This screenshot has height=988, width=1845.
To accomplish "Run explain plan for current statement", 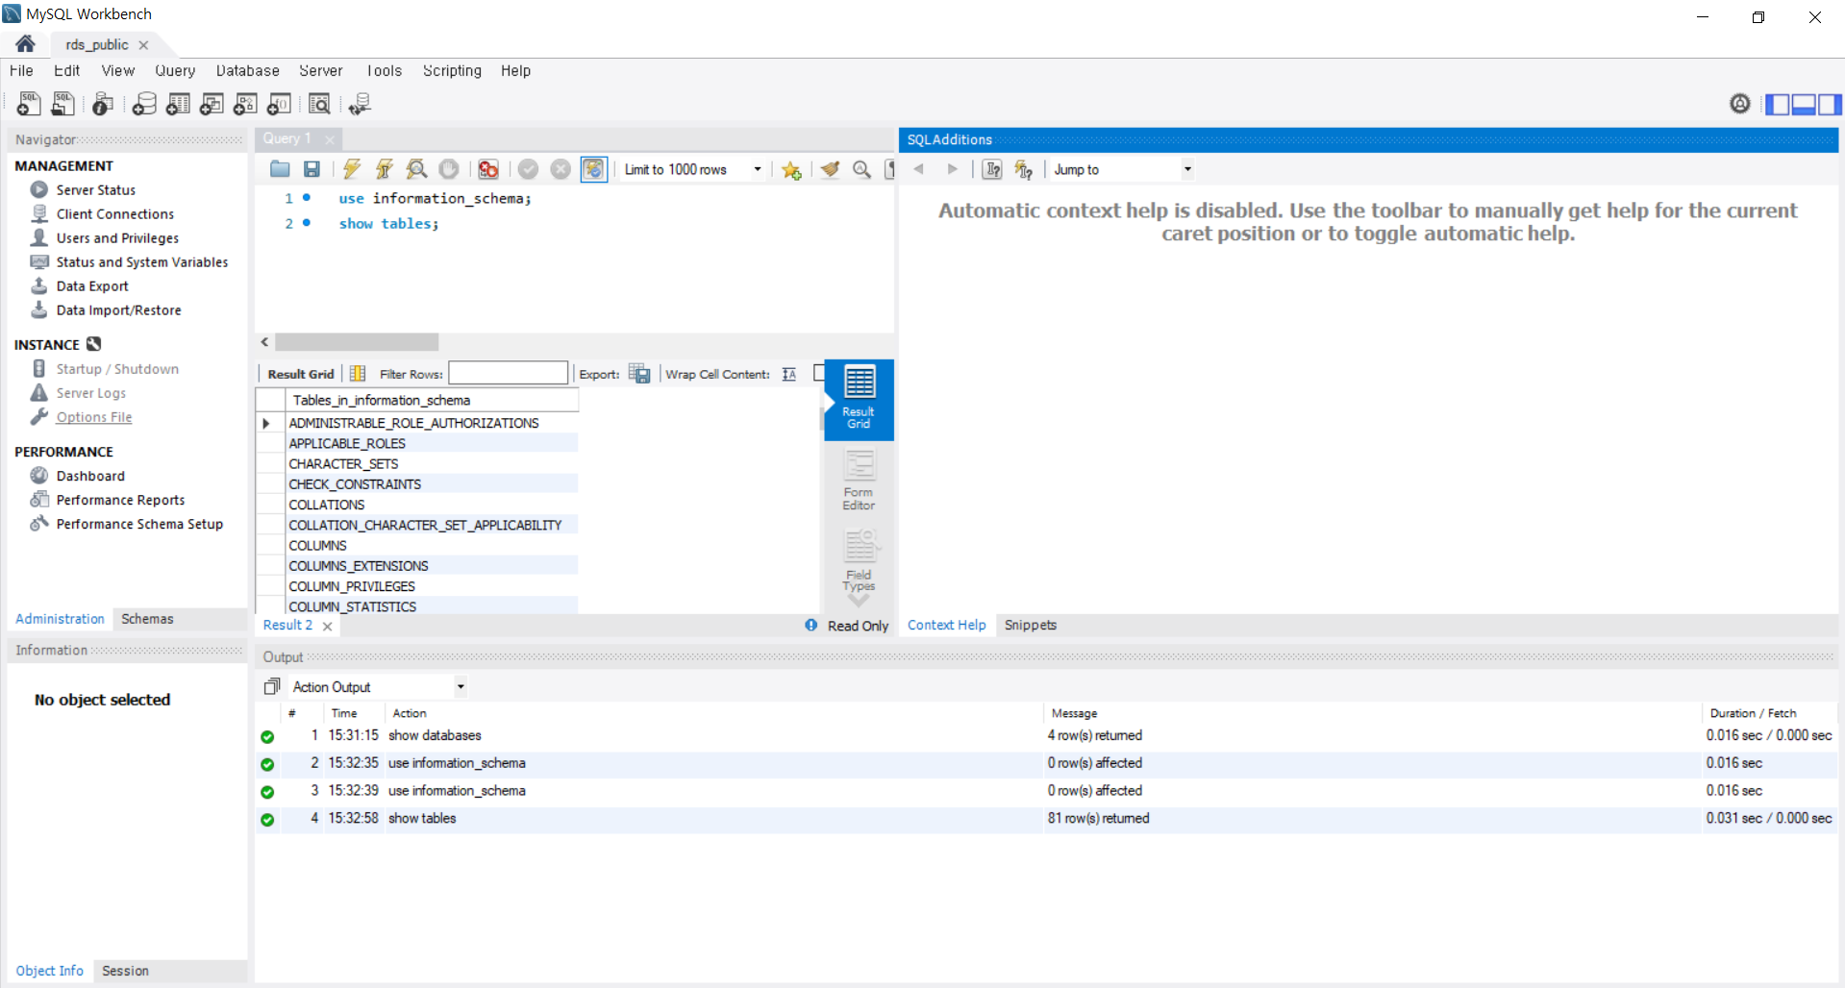I will (x=416, y=169).
